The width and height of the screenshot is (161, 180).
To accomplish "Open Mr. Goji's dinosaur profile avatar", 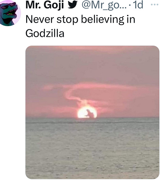I will pos(10,13).
